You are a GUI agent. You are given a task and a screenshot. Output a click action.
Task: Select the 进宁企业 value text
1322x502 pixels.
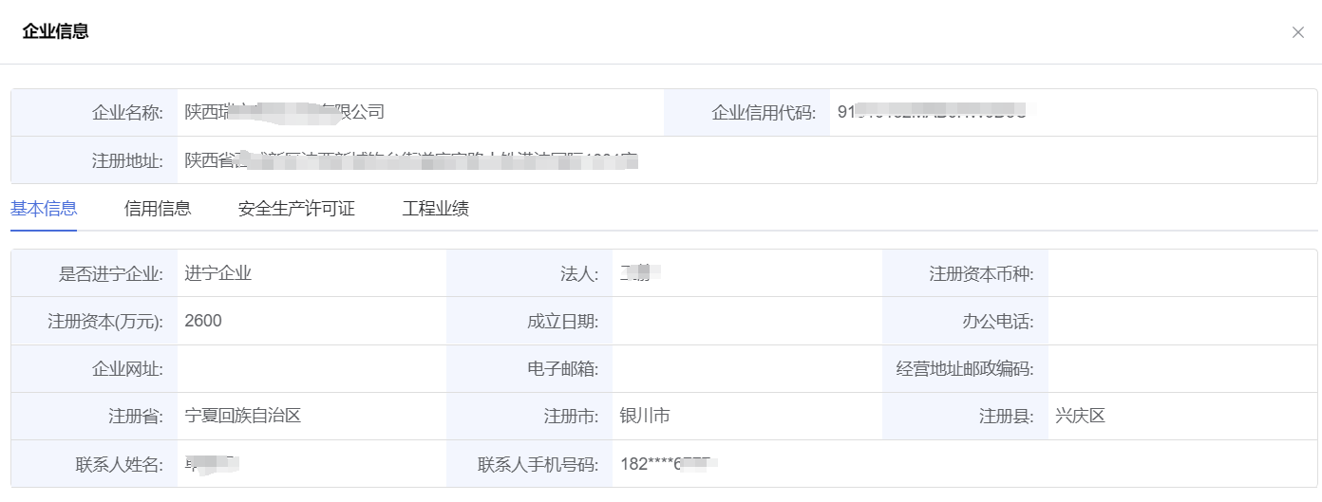tap(218, 273)
